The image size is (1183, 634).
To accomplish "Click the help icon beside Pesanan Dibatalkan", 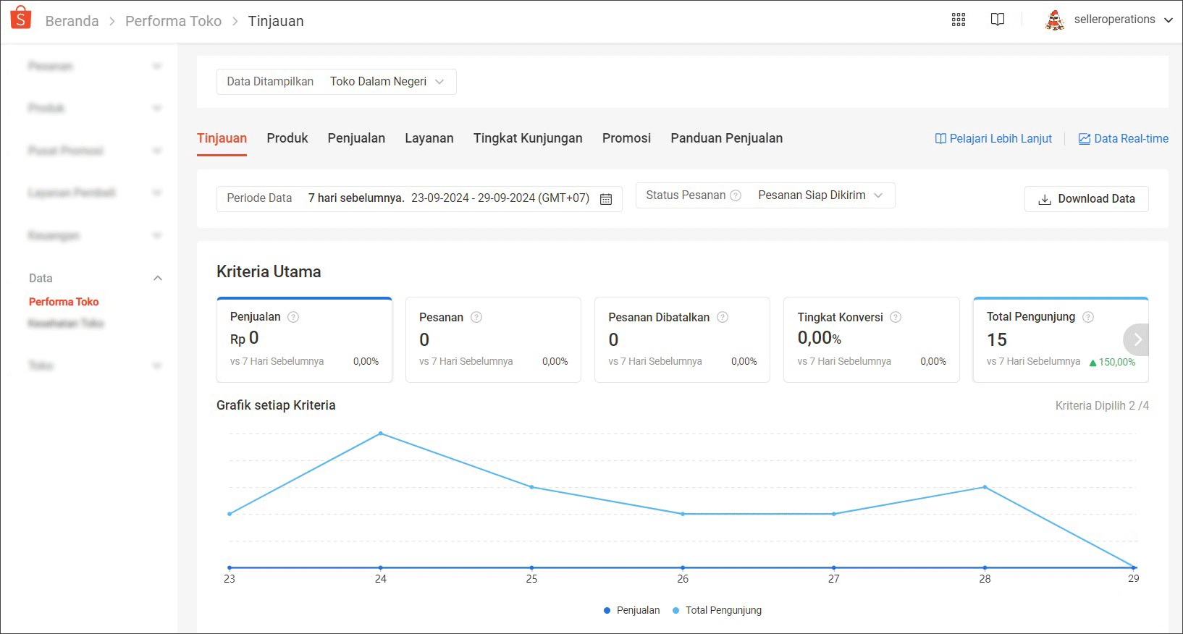I will 723,317.
